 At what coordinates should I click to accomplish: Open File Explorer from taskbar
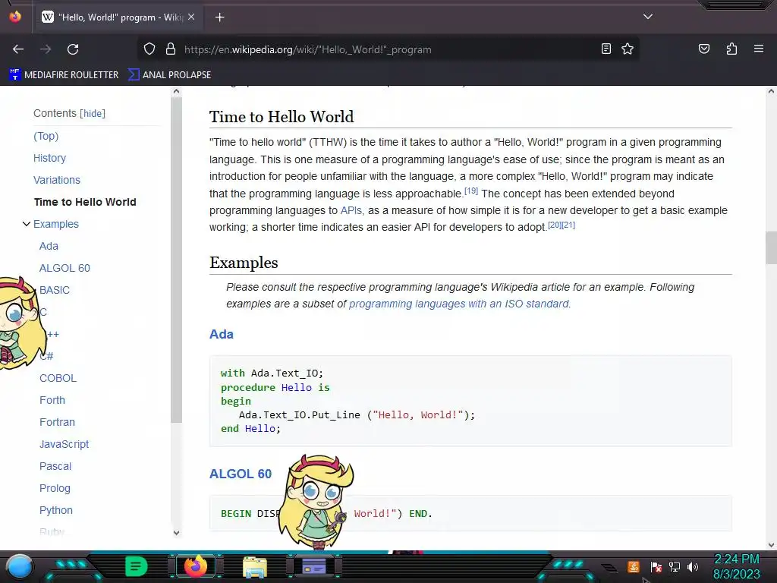[x=255, y=567]
